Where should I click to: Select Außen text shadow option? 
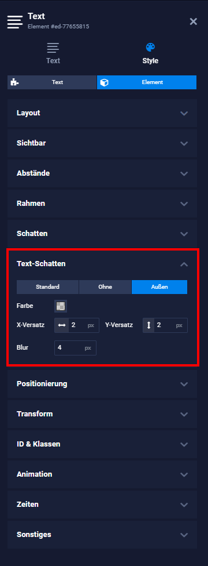[159, 287]
